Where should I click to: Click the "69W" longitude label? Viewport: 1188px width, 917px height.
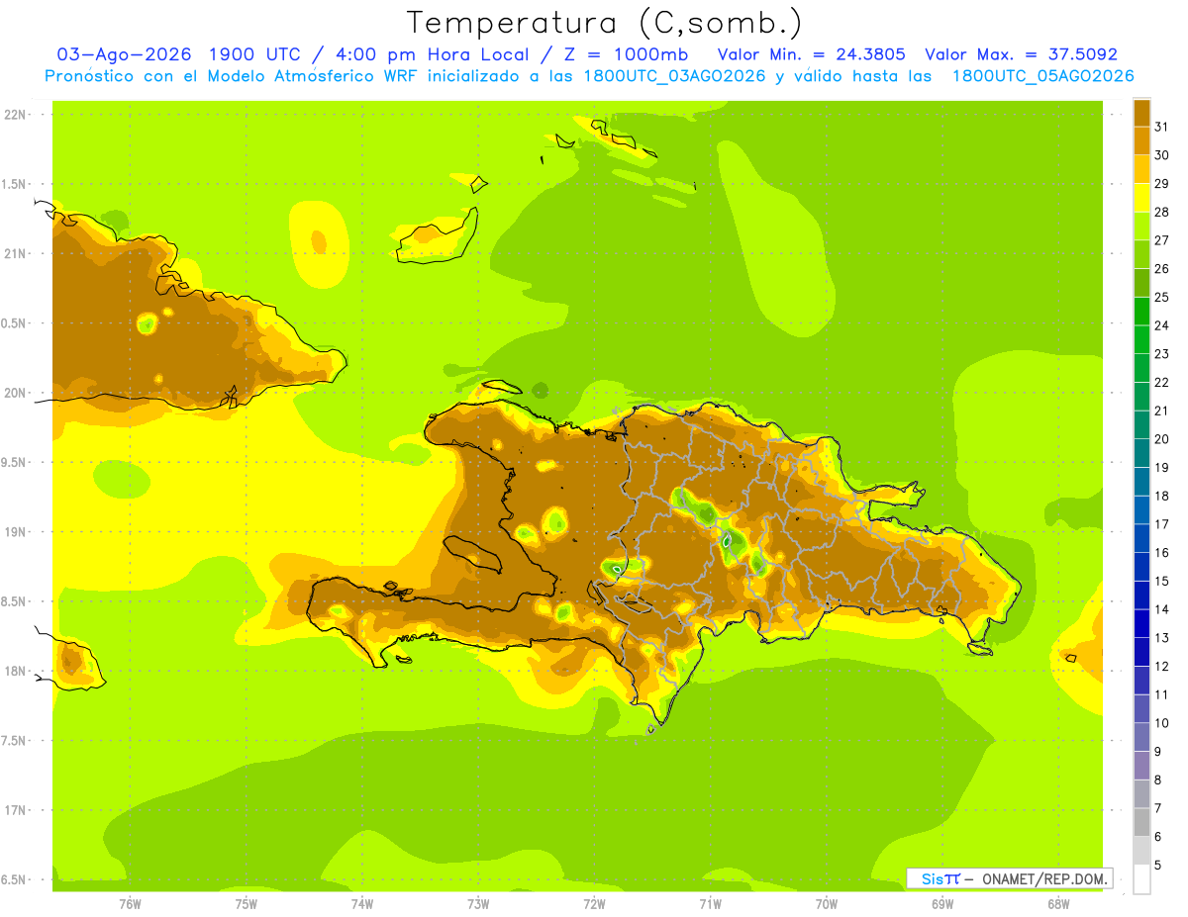[942, 904]
